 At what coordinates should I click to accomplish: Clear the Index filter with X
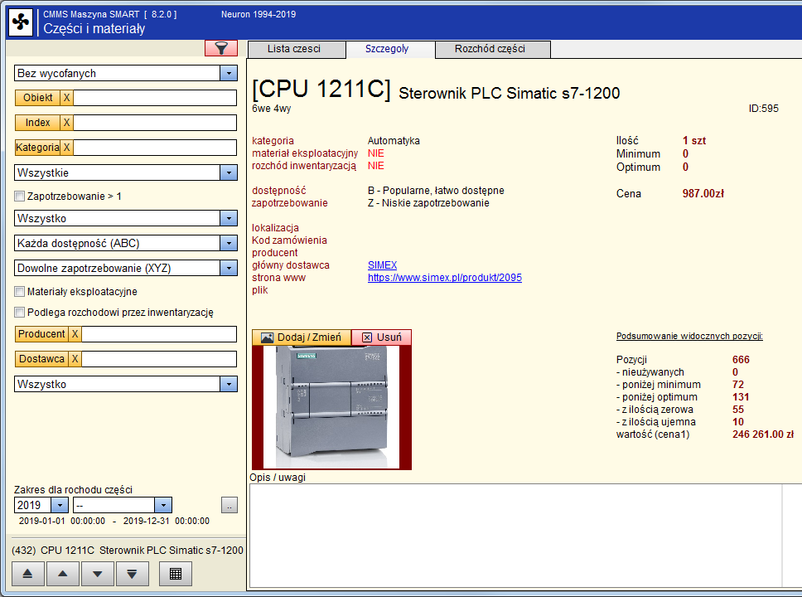coord(66,123)
